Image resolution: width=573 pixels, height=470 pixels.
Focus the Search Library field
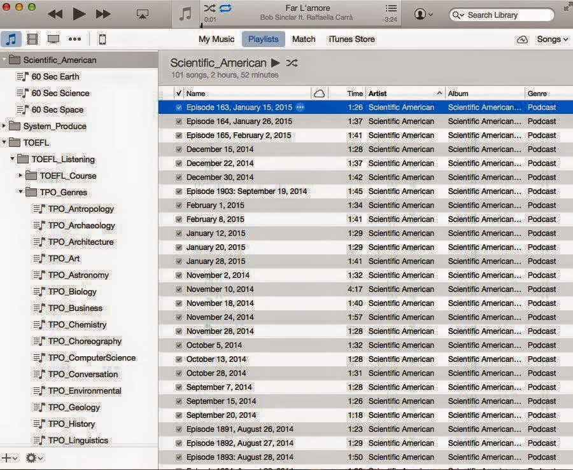[x=502, y=15]
